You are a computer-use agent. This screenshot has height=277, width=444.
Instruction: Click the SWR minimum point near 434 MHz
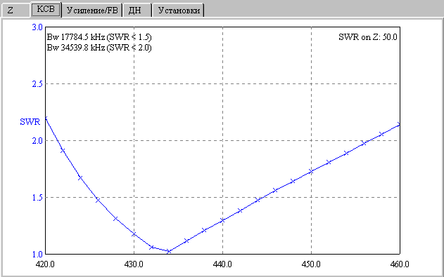(169, 251)
